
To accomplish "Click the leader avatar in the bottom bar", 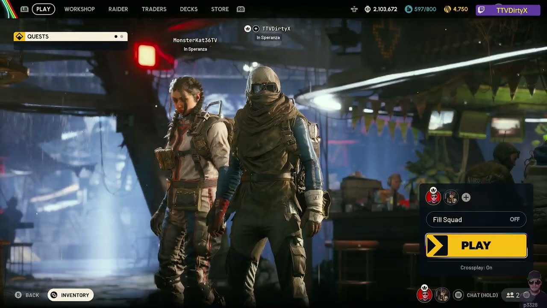I will 424,294.
